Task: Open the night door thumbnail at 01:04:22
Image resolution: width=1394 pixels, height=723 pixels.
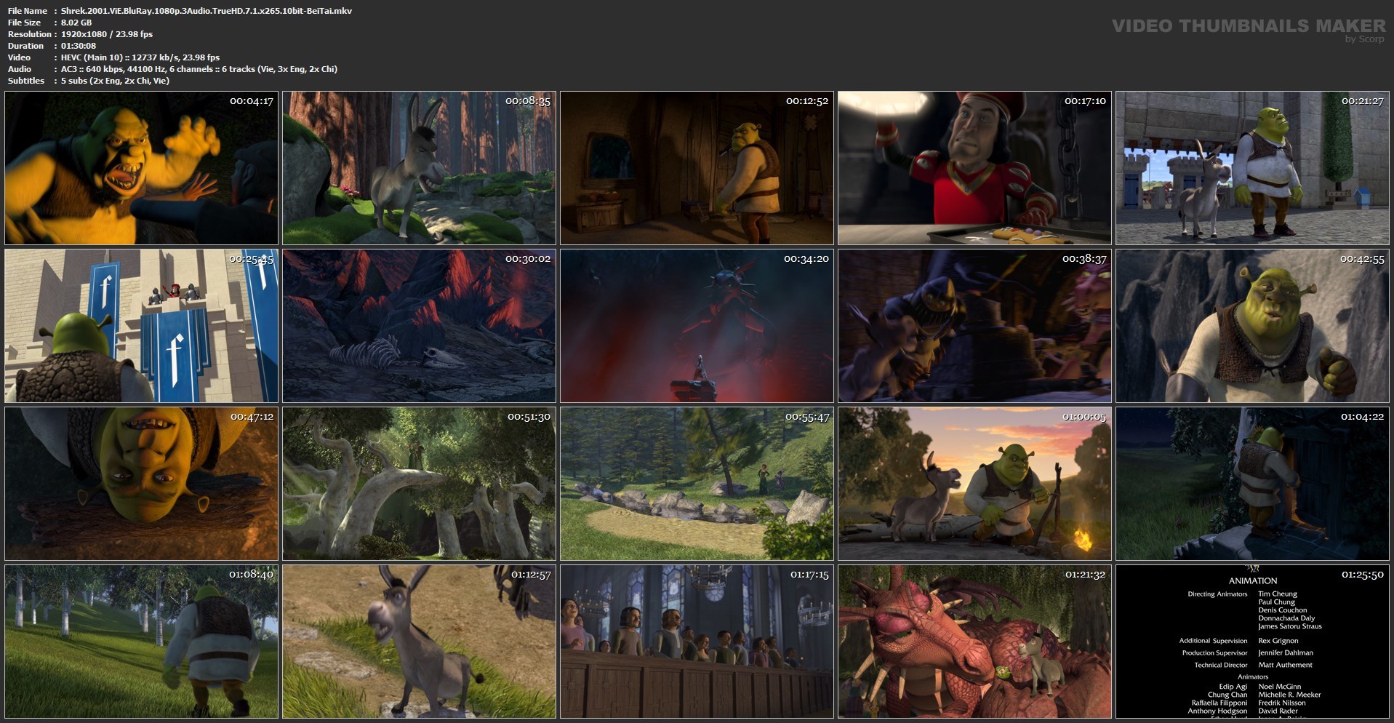Action: [x=1253, y=484]
